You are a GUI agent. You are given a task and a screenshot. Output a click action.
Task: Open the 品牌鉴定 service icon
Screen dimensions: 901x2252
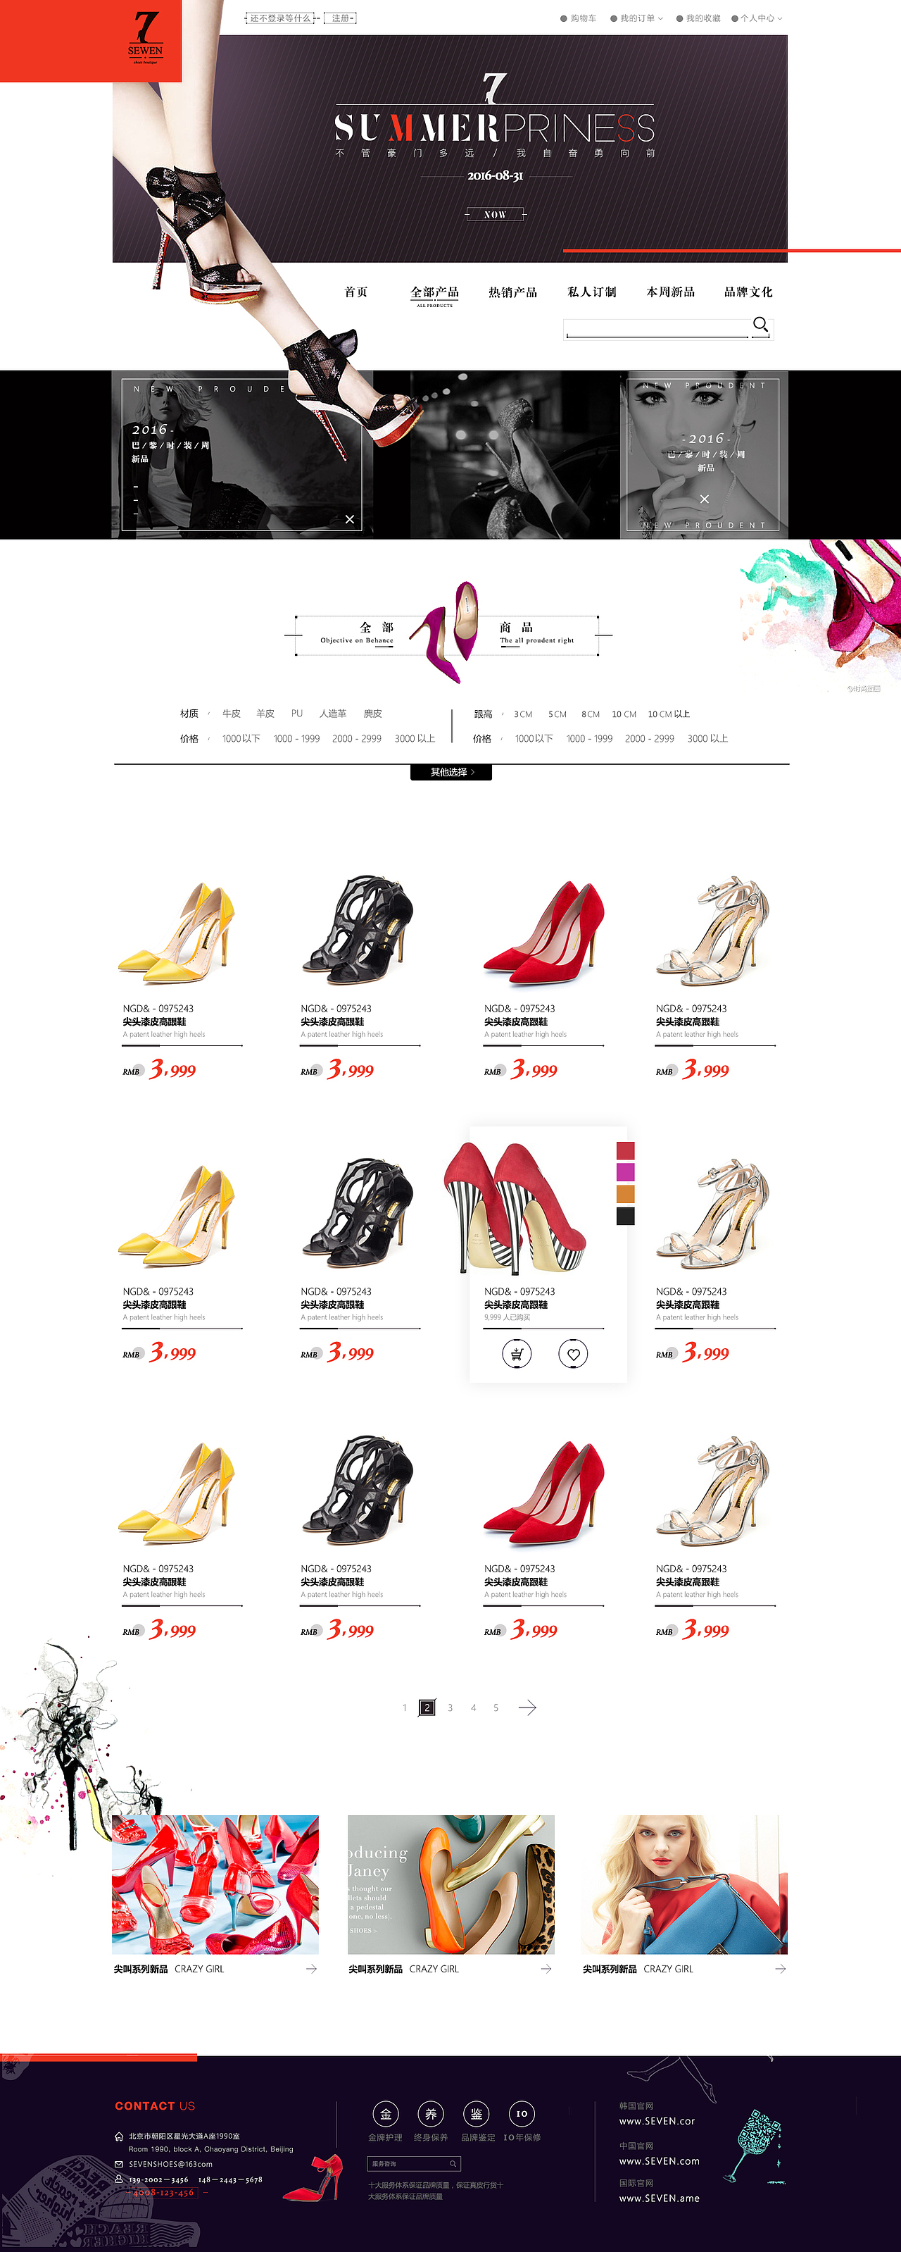(477, 2114)
